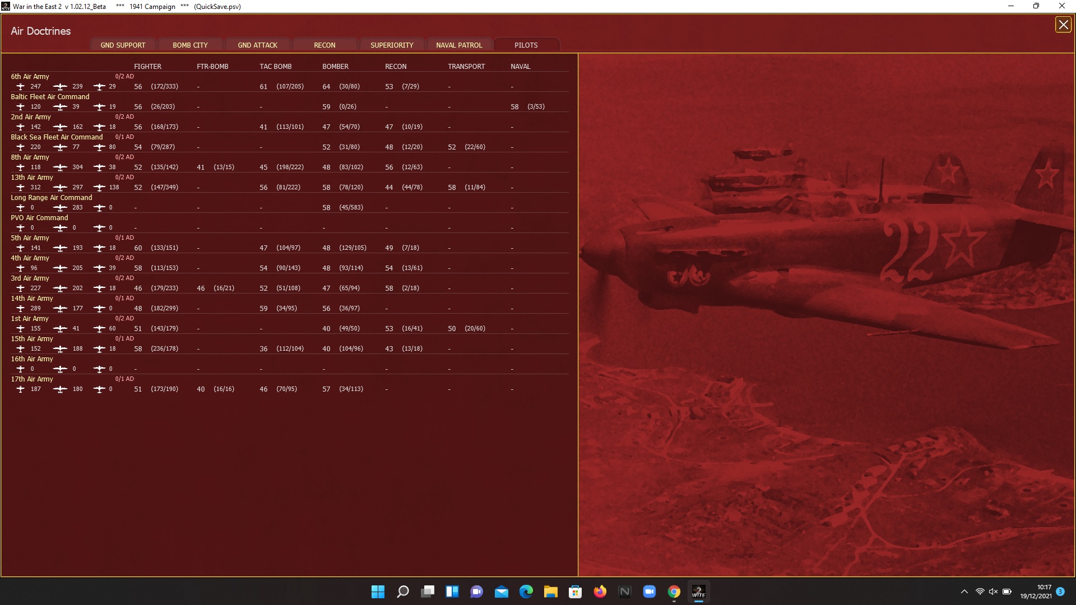The image size is (1076, 605).
Task: Select Long Range Air Command entry
Action: click(51, 198)
